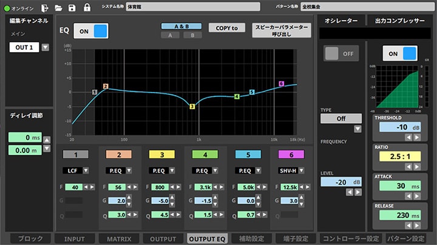The height and width of the screenshot is (245, 437).
Task: Click the speaker parameter recall button
Action: [x=282, y=30]
